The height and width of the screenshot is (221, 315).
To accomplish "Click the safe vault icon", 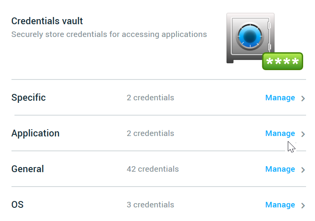I will coord(250,37).
